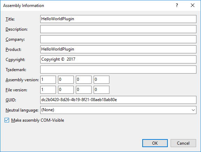
Task: Click into the Title text field
Action: click(x=118, y=19)
